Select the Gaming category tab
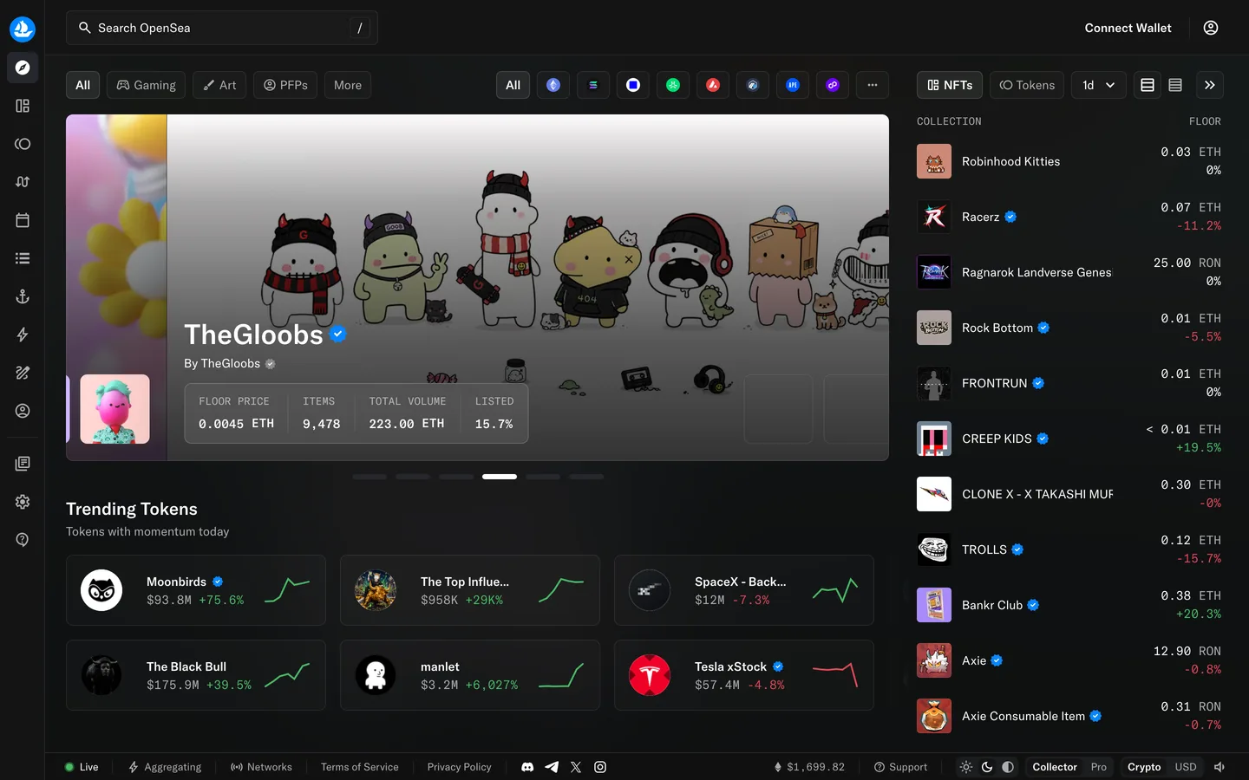This screenshot has height=780, width=1249. pos(146,85)
